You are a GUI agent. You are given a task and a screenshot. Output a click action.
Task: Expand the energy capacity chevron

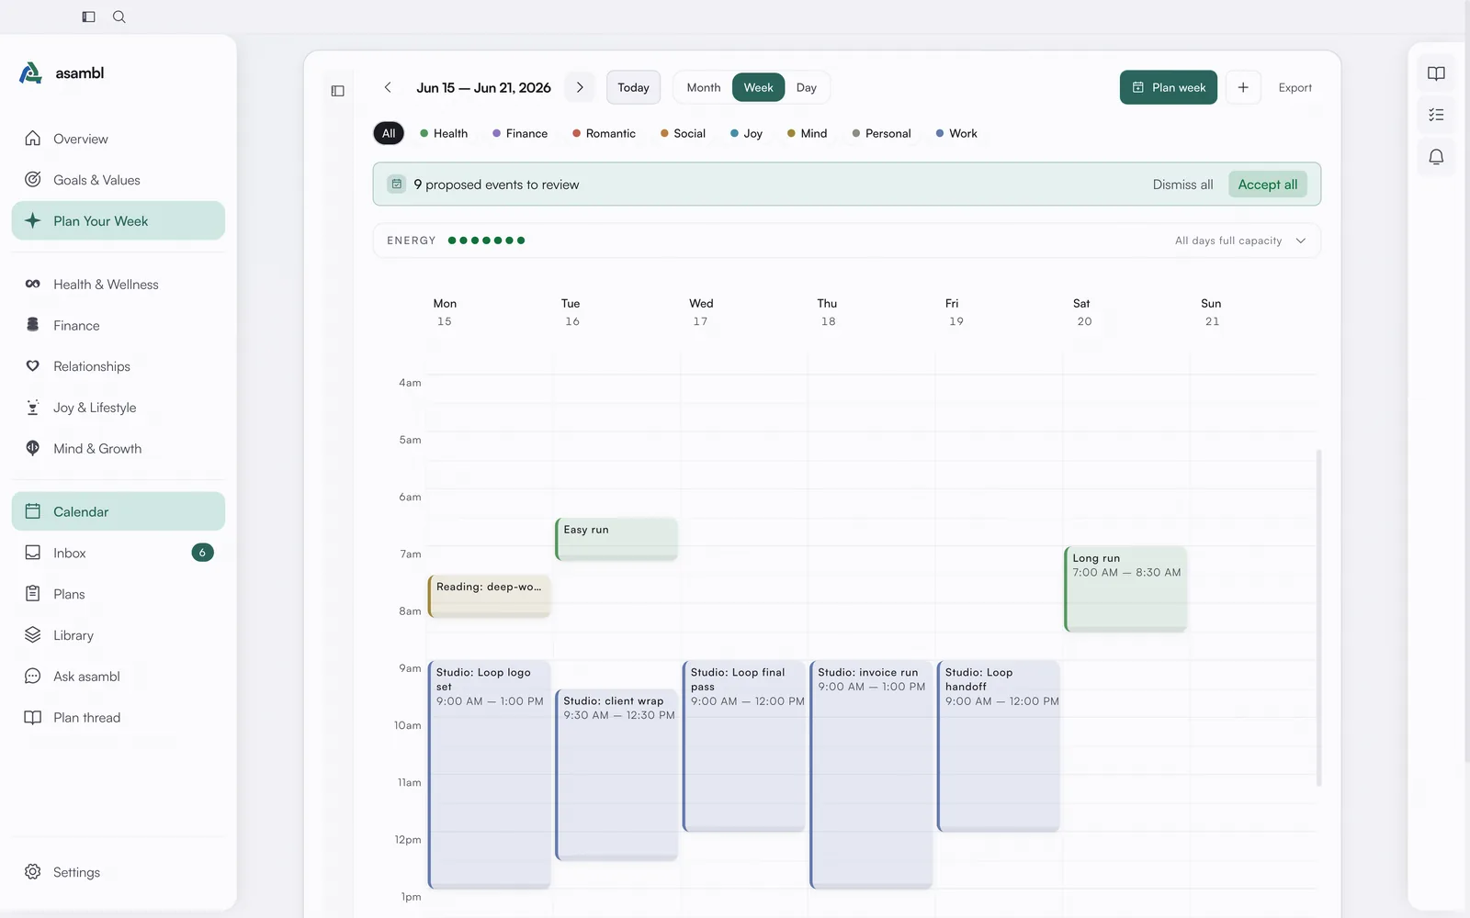1301,241
